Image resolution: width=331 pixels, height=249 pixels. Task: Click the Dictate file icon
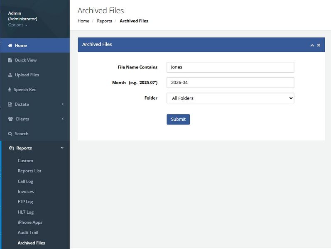coord(10,104)
